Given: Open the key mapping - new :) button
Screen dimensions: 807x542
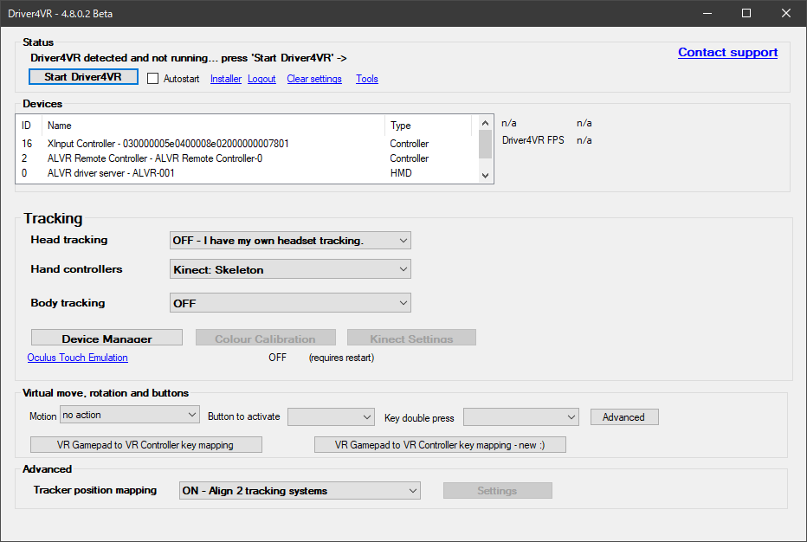Looking at the screenshot, I should [440, 445].
